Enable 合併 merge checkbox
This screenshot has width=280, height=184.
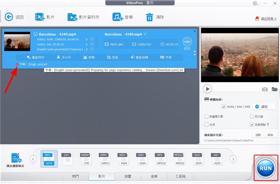[x=206, y=125]
